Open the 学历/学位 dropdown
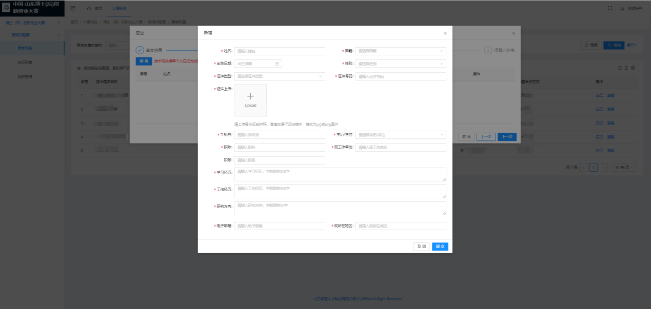The width and height of the screenshot is (651, 309). point(401,135)
